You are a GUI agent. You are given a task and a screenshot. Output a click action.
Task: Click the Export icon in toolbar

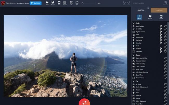[x=53, y=3]
